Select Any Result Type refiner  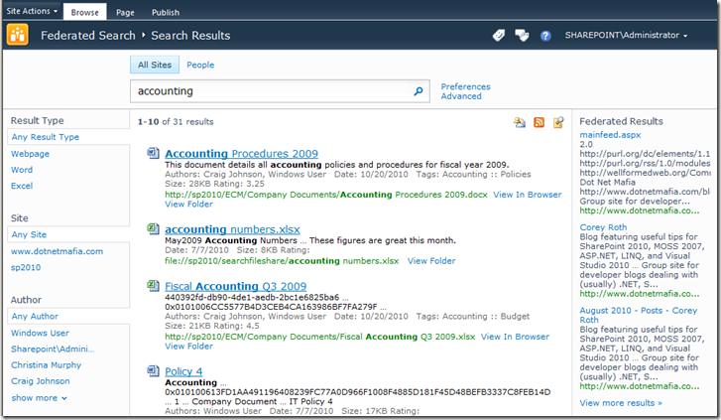pos(68,137)
